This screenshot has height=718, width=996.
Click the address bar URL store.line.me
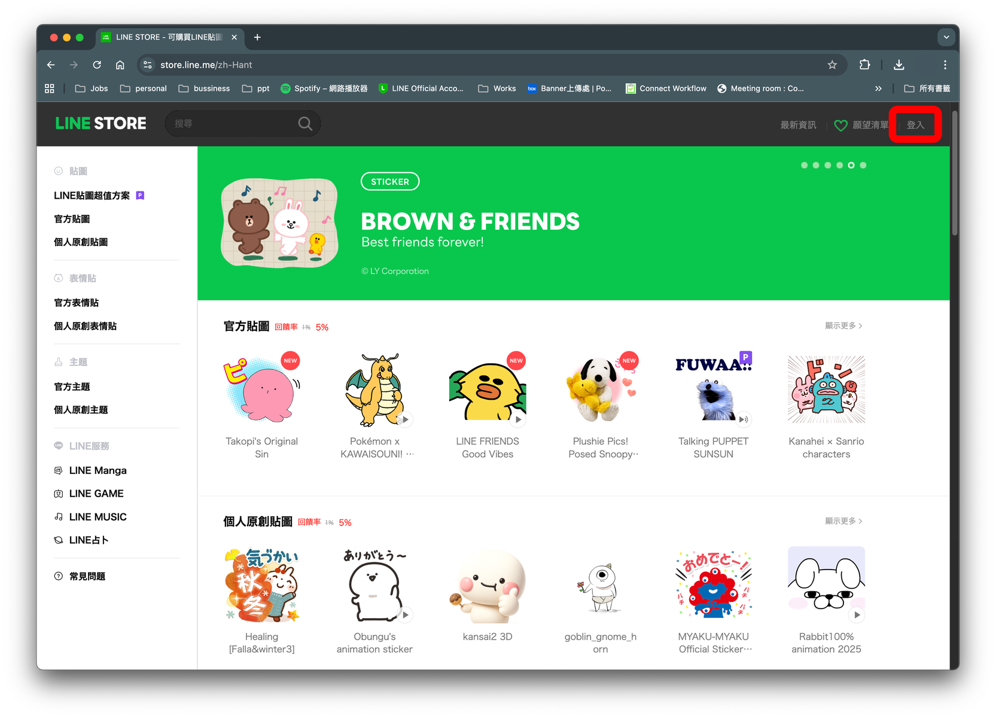(x=206, y=65)
